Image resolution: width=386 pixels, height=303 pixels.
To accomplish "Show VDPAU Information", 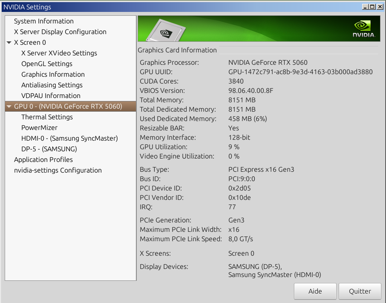I will click(x=51, y=96).
